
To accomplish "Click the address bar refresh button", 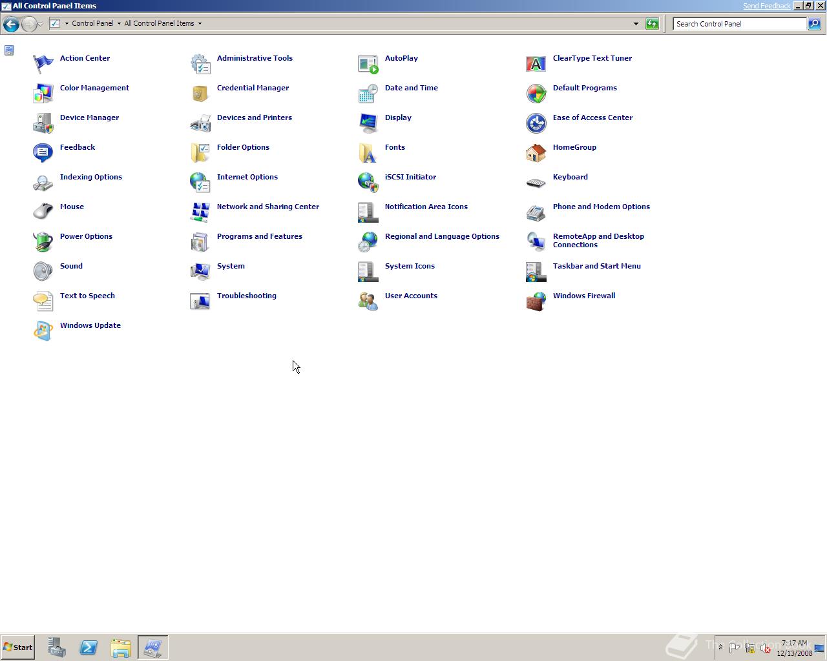I will point(652,24).
